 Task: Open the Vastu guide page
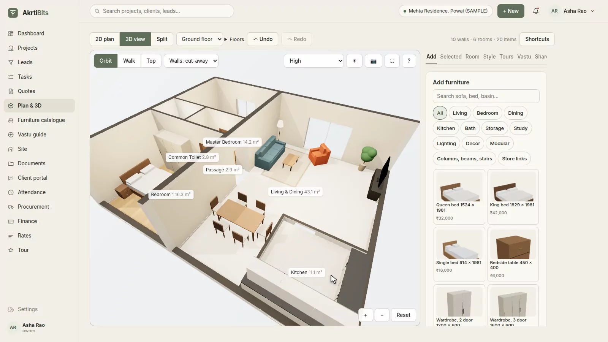click(x=39, y=135)
